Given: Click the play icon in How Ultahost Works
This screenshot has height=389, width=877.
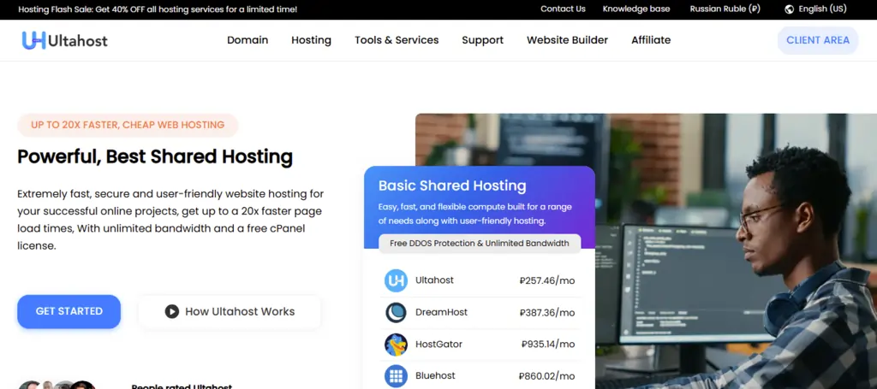Looking at the screenshot, I should 171,311.
